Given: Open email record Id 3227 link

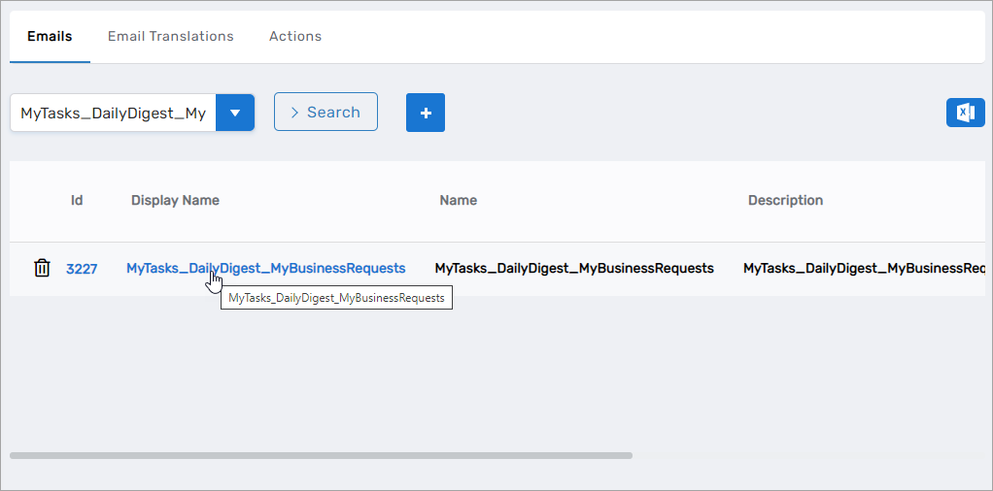Looking at the screenshot, I should tap(82, 269).
